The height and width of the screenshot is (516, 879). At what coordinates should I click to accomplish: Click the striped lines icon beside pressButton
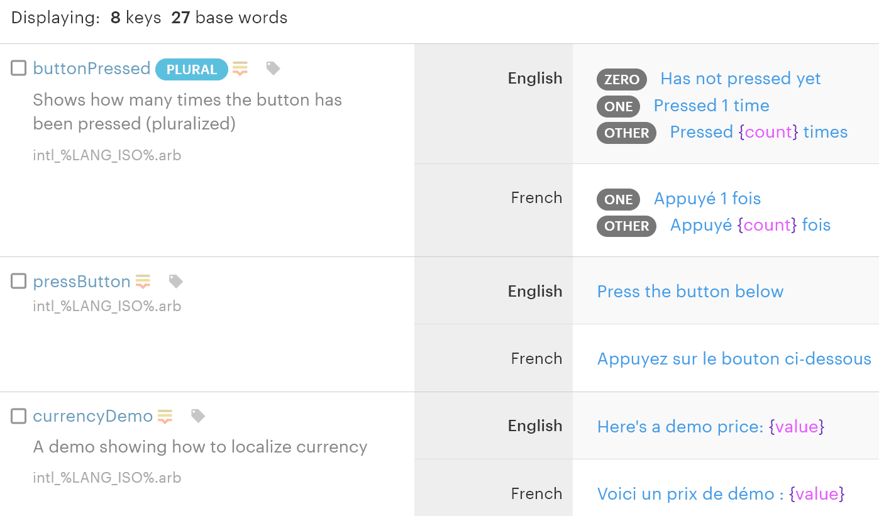click(x=143, y=282)
